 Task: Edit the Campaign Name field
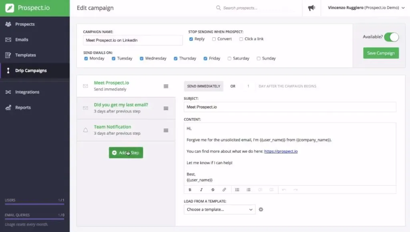tap(133, 40)
